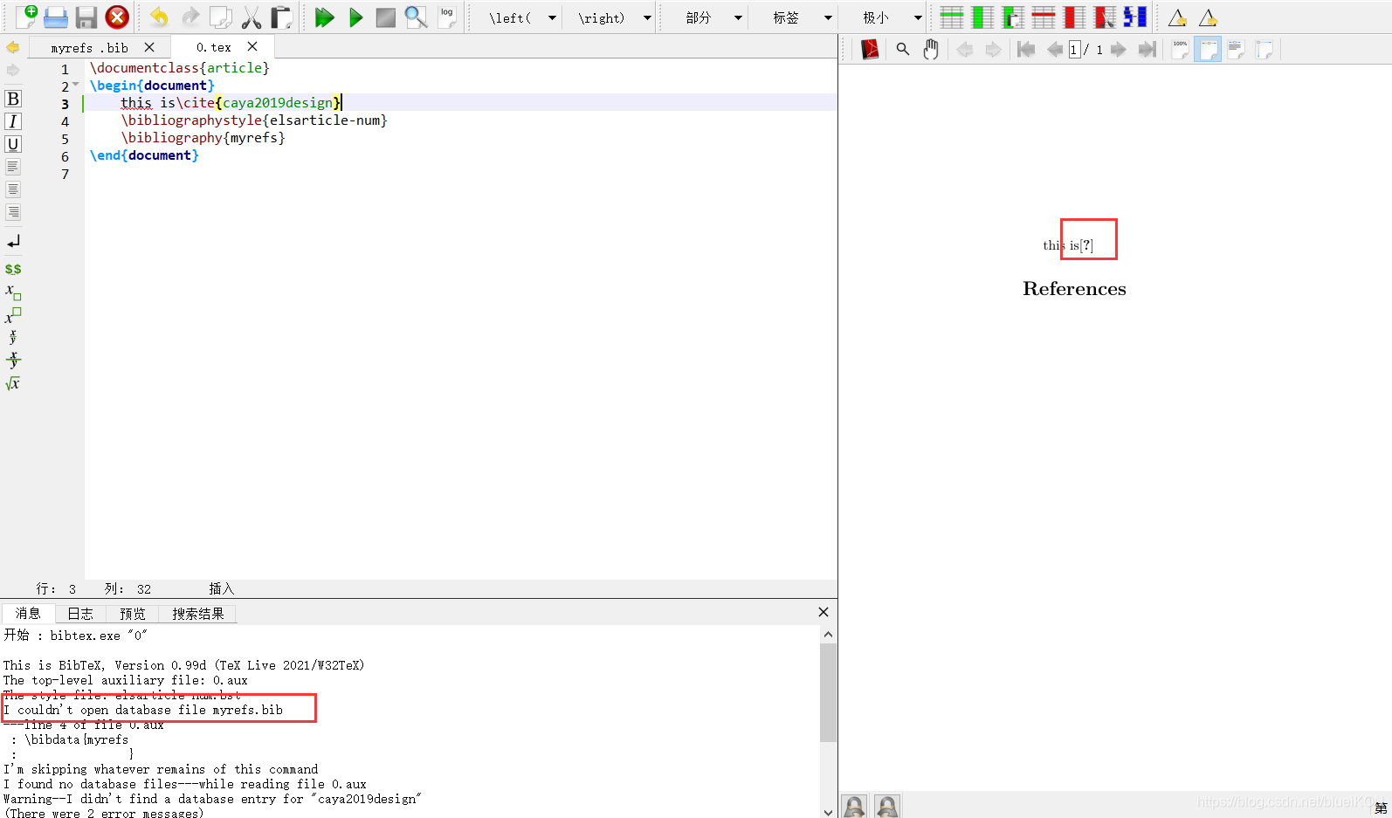
Task: Open the 搜索结果 search results tab
Action: click(x=198, y=614)
